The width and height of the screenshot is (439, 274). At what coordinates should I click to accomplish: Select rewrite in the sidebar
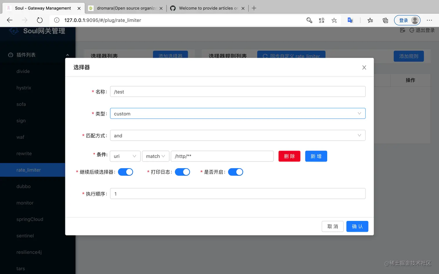coord(24,153)
